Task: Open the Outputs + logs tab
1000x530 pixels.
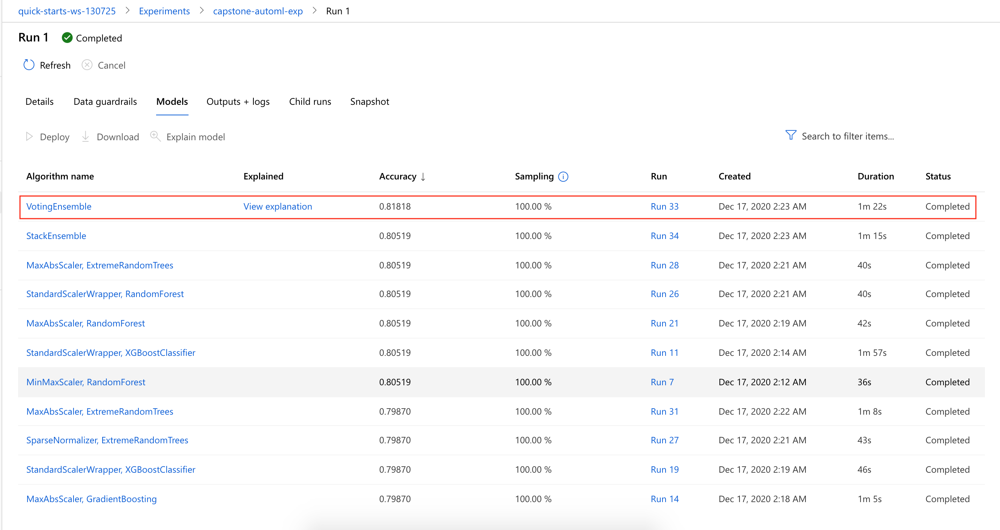Action: (238, 101)
